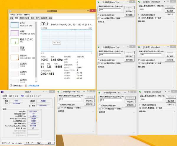Image resolution: width=177 pixels, height=146 pixels.
Task: Click the green title icon of 110.6% MemTest window
Action: 139,2
